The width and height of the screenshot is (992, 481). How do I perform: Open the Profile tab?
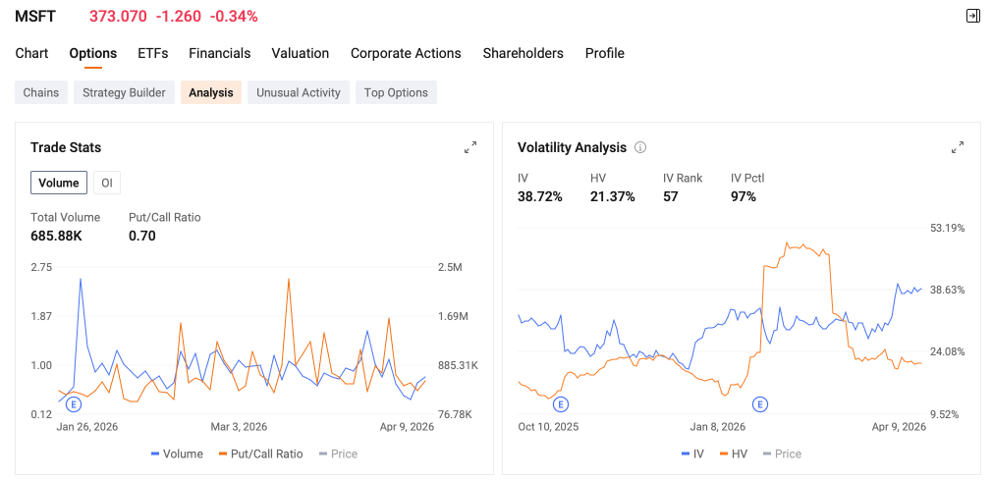pos(605,53)
